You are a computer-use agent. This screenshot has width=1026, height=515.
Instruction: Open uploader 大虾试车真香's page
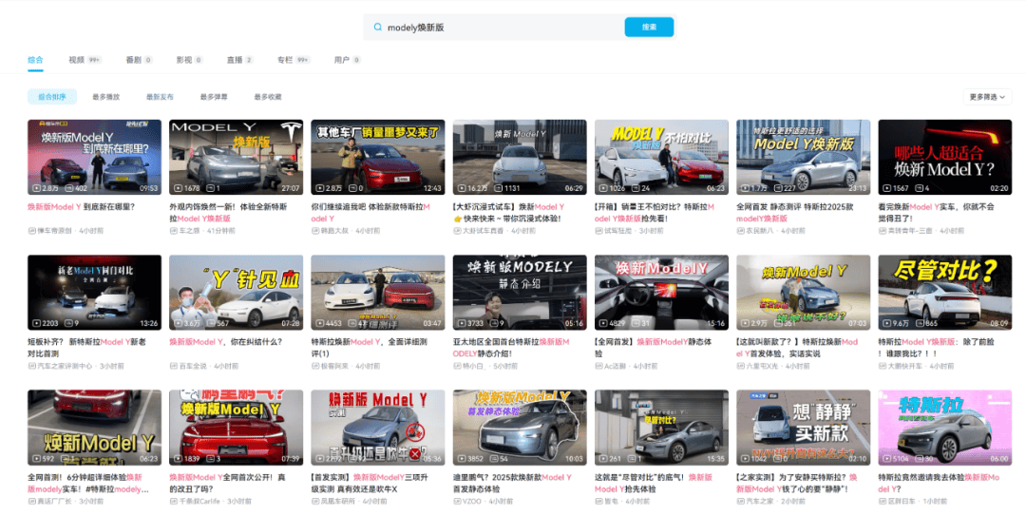point(483,231)
